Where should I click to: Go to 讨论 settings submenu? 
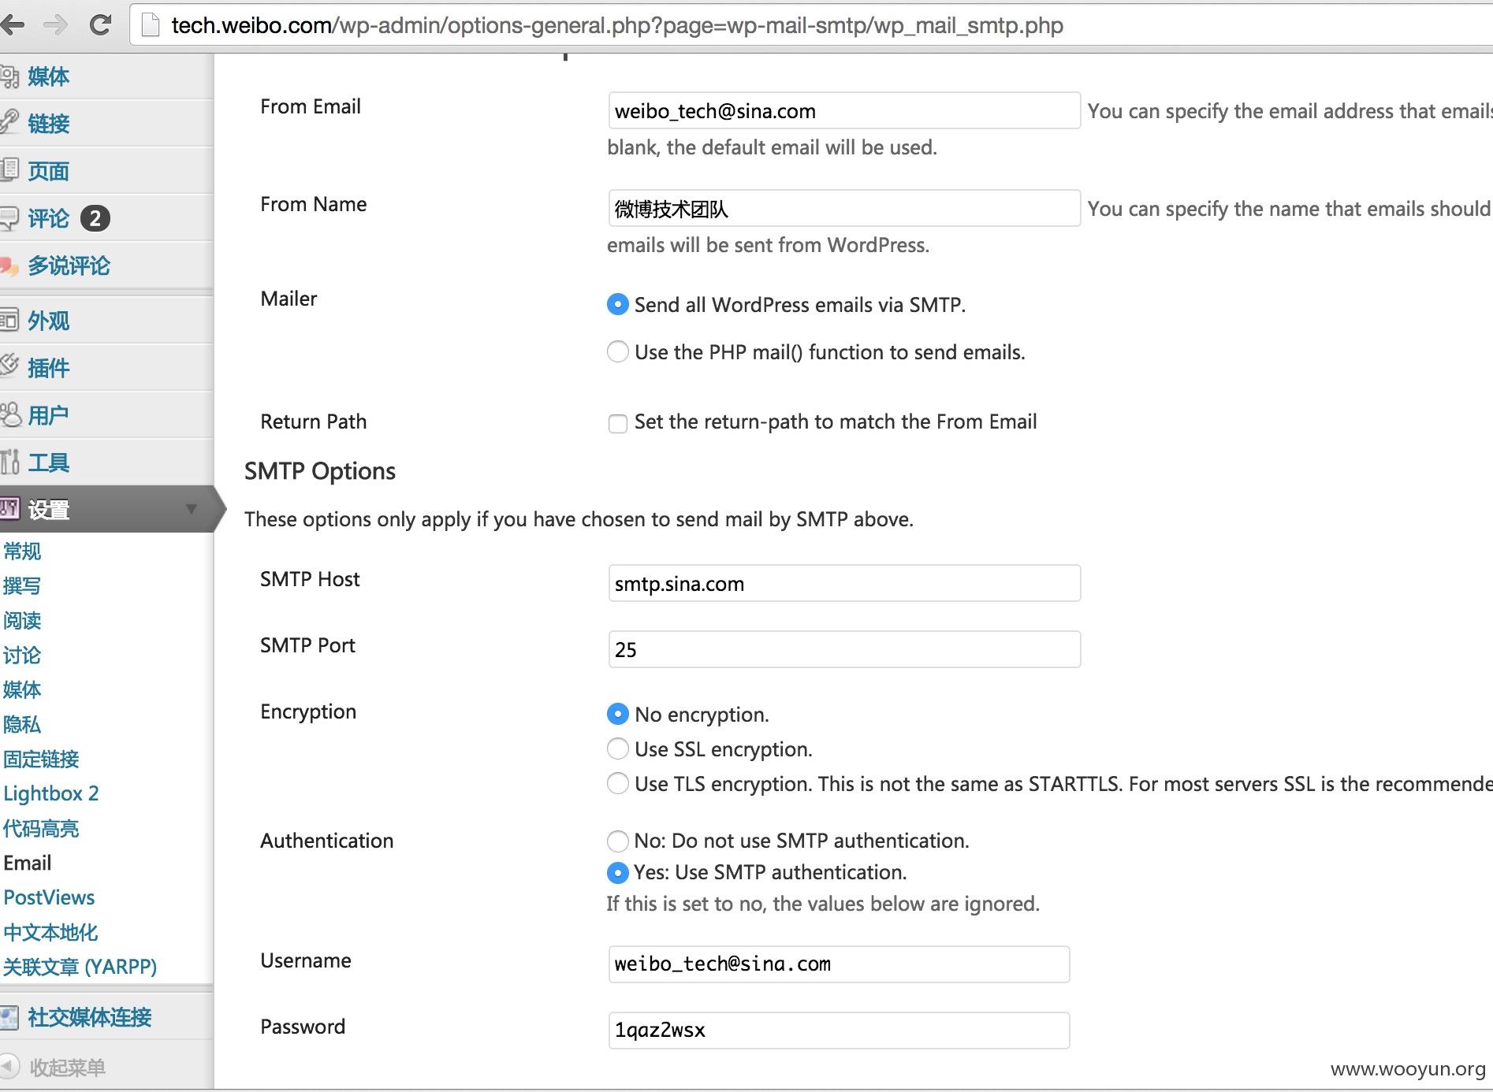[22, 655]
